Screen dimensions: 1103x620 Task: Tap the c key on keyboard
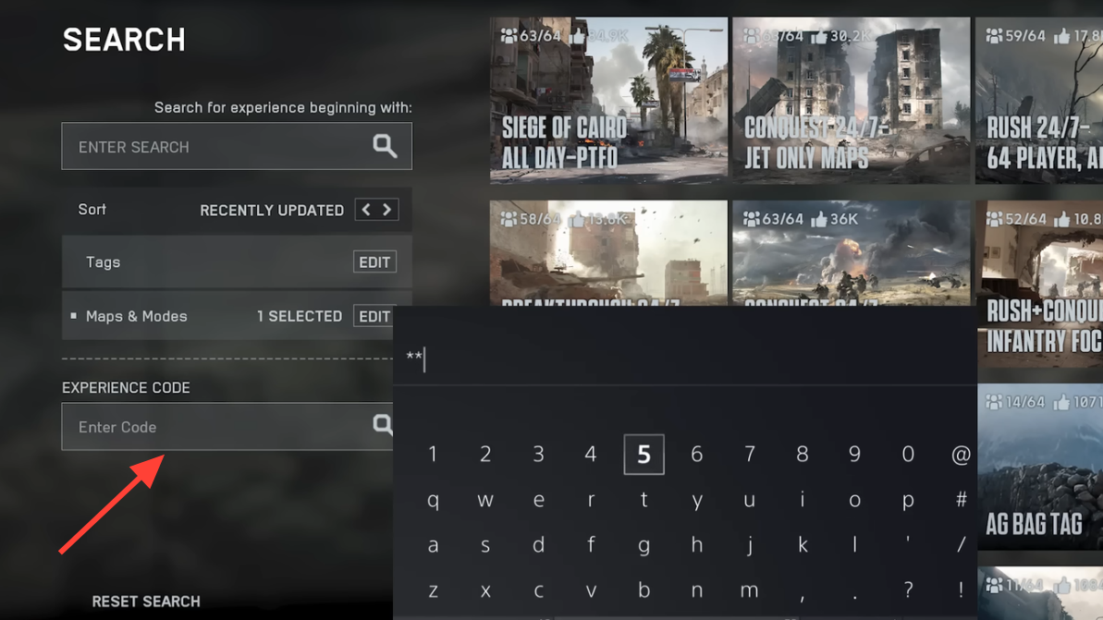click(538, 590)
